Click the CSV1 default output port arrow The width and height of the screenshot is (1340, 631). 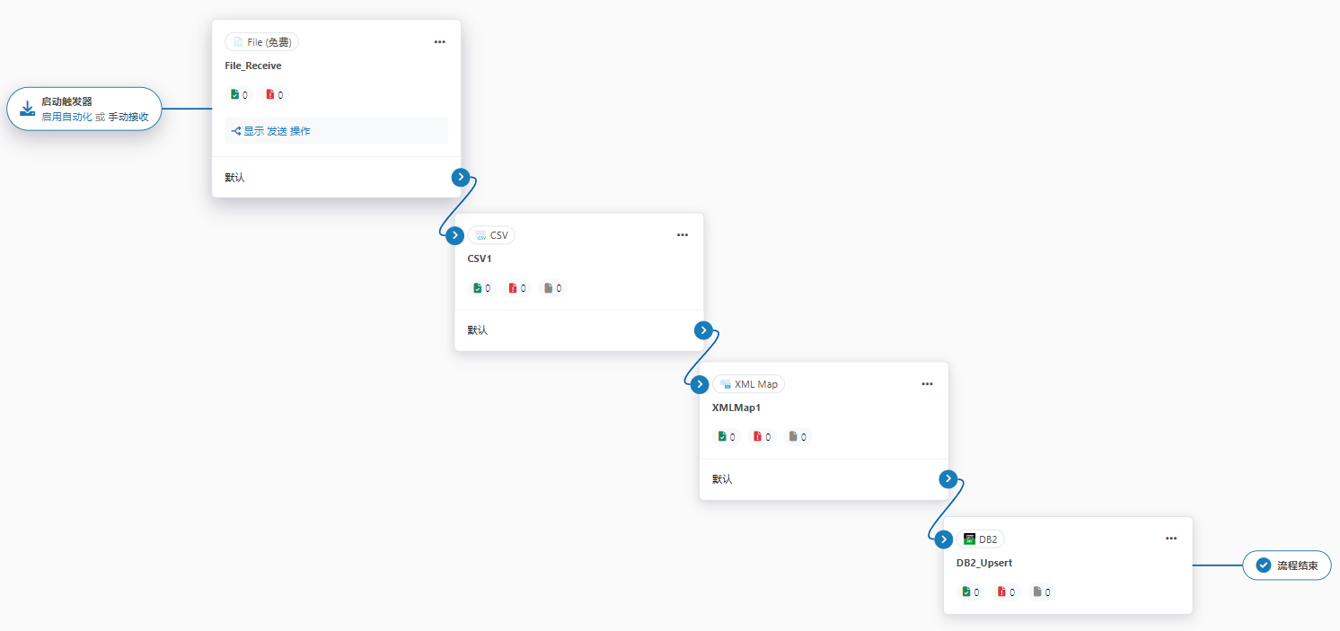tap(704, 330)
